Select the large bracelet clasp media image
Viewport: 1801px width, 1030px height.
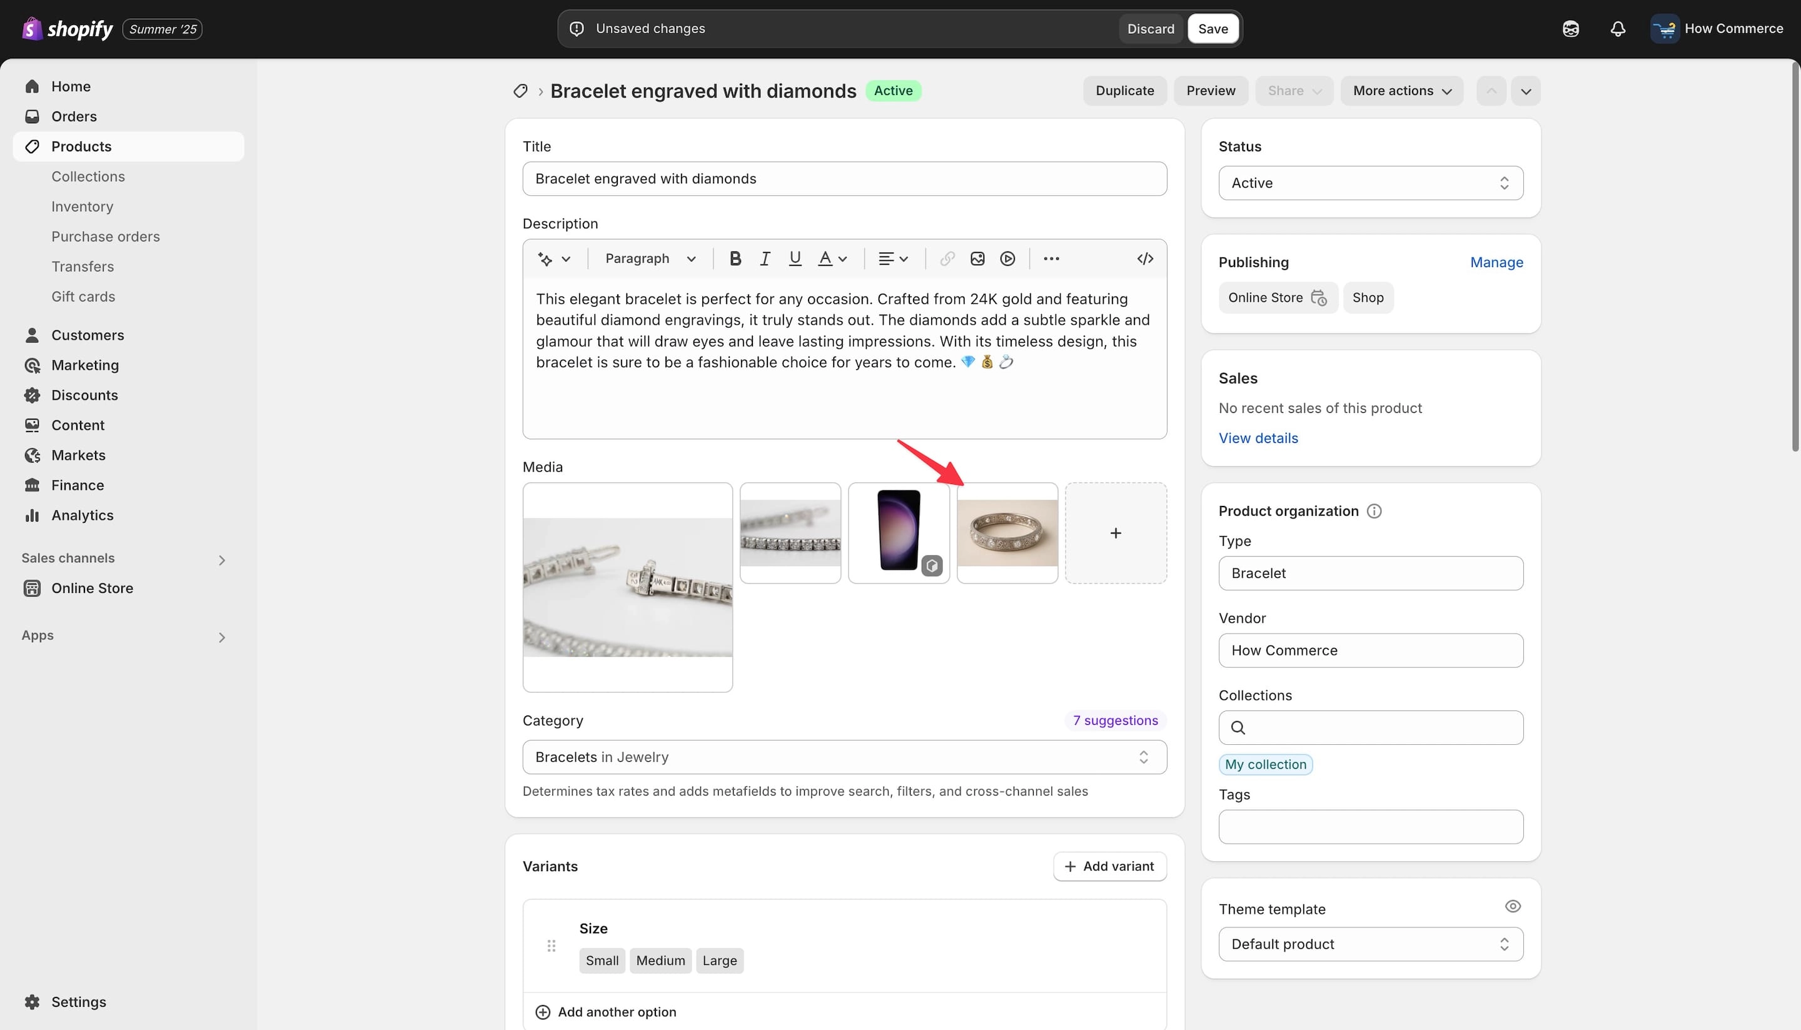click(x=627, y=587)
